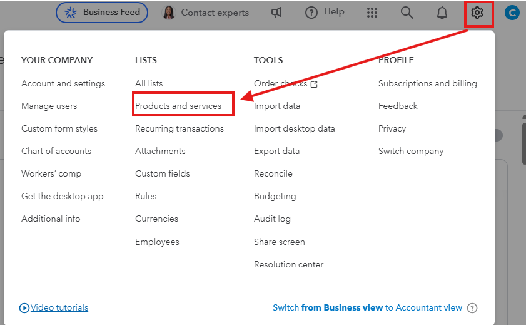Click the search magnifier icon

click(407, 13)
